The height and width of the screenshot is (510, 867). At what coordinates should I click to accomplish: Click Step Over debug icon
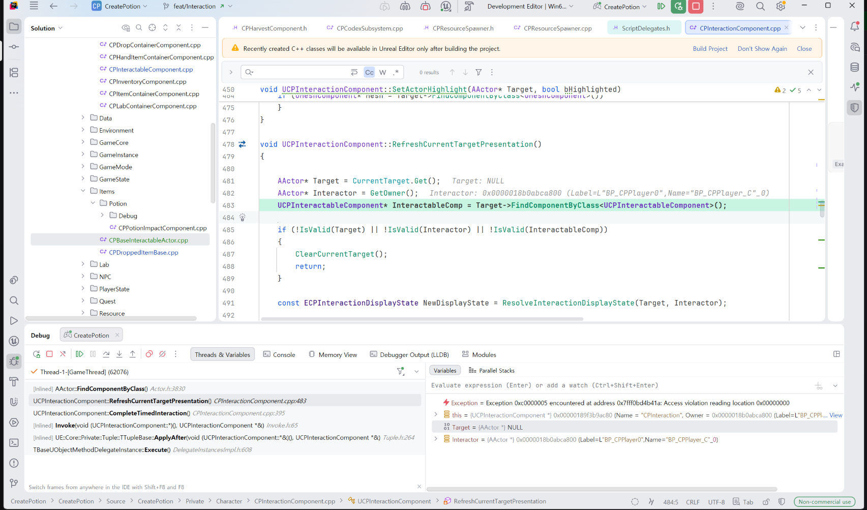(106, 354)
